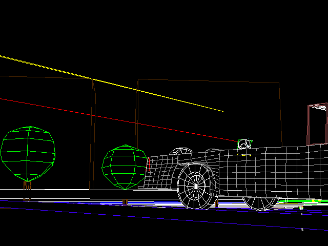
Task: Click the white road edge line on the left
Action: pyautogui.click(x=51, y=190)
